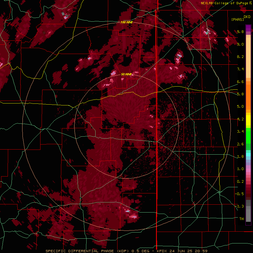Click the -0.5 value on color scale
The width and height of the screenshot is (253, 253).
pos(239,194)
